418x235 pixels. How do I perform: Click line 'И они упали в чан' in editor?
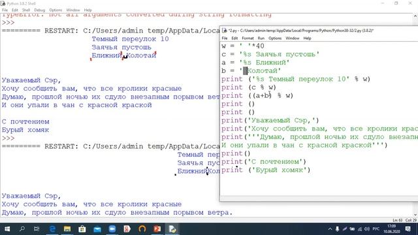click(304, 145)
